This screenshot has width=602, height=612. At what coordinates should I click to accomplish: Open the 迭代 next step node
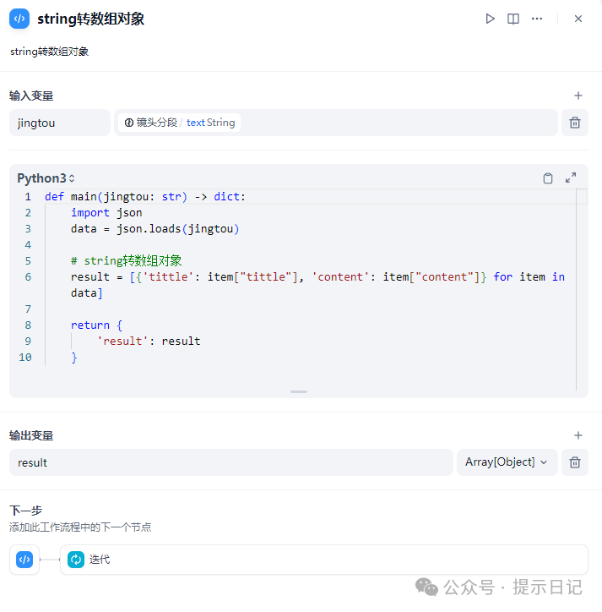tap(323, 560)
